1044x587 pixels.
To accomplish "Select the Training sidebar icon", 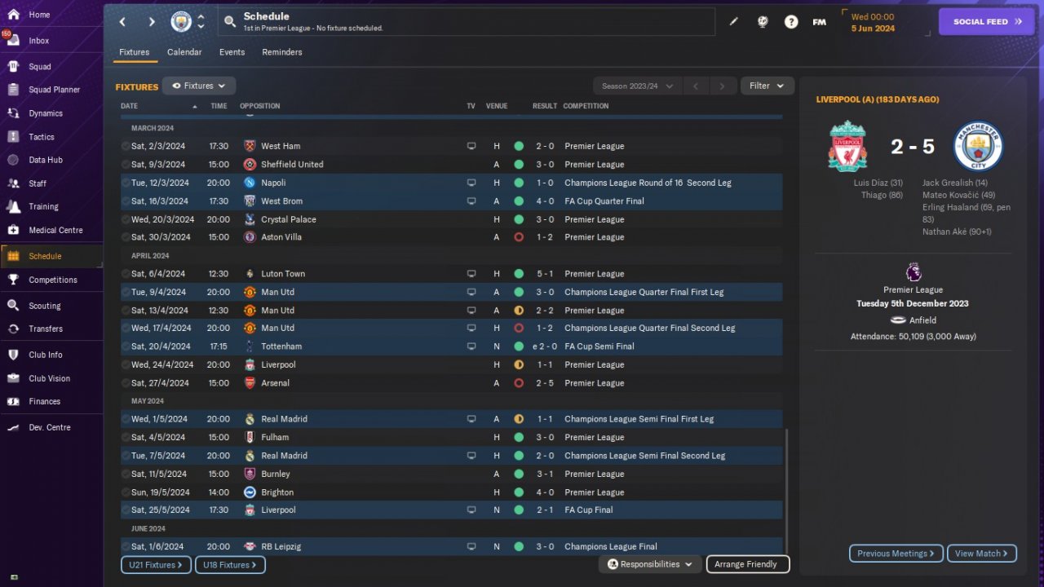I will click(13, 206).
